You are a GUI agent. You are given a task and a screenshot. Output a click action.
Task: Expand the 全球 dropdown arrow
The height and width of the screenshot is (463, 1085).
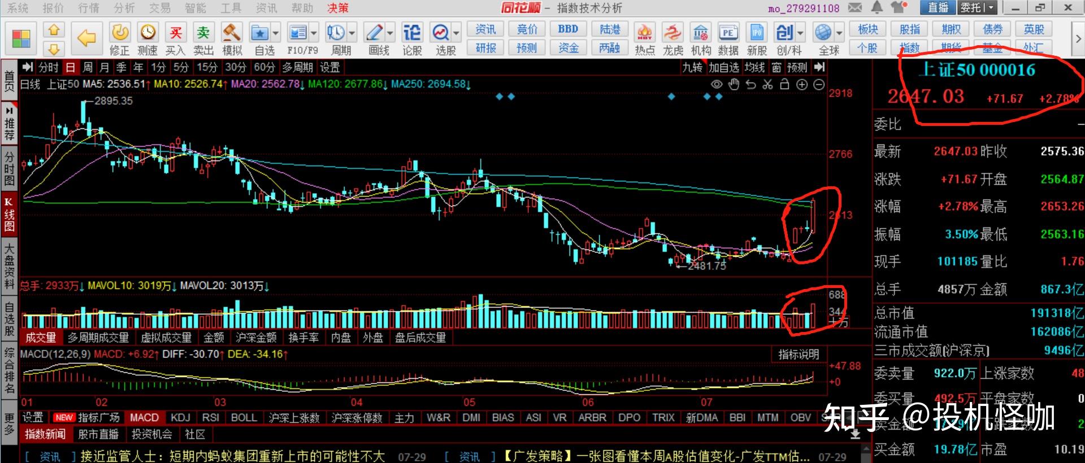pos(839,33)
